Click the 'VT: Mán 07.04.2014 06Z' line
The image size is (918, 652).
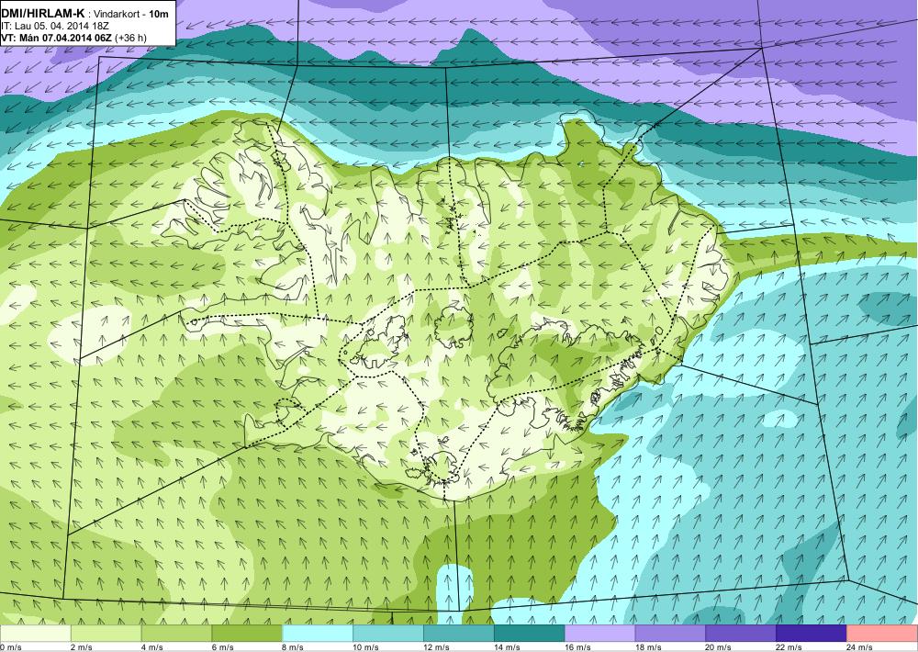point(57,38)
